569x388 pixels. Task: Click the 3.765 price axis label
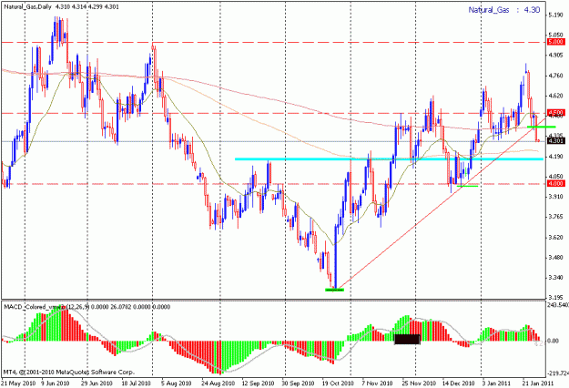click(x=555, y=217)
